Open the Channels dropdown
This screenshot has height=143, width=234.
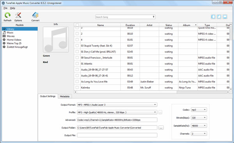point(199,134)
